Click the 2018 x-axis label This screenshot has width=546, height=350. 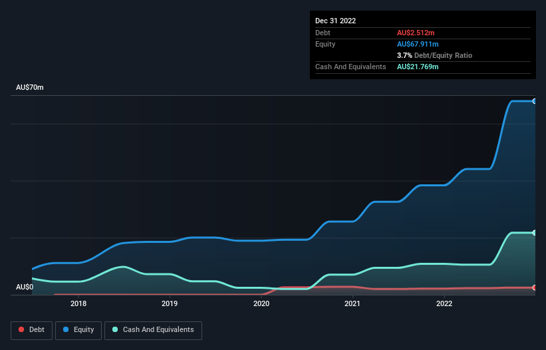(78, 303)
